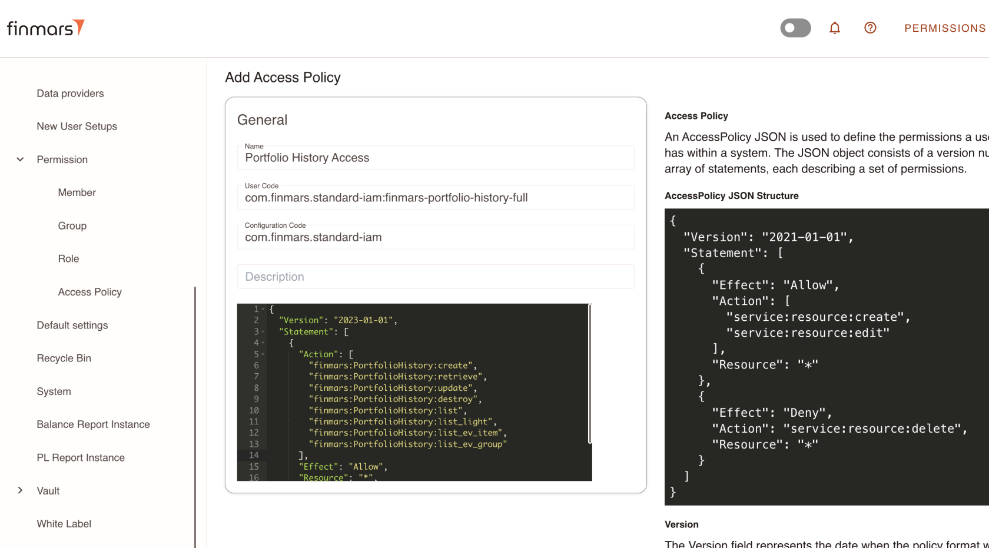Click code line 'finmars:PortfolioHistory:list_ev_item'
989x548 pixels.
[407, 433]
